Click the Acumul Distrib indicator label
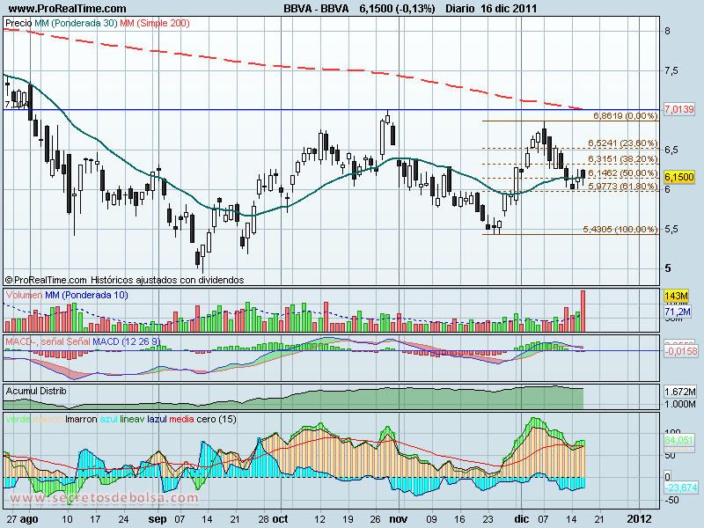Viewport: 704px width, 528px height. (36, 391)
